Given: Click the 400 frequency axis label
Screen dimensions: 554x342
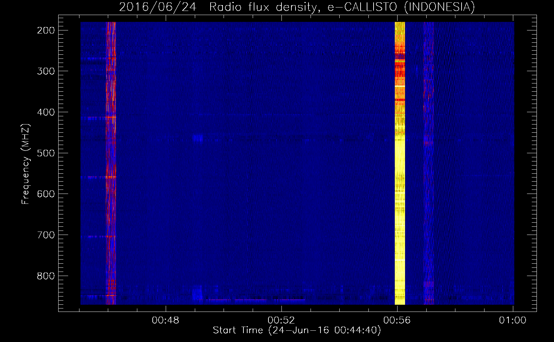Looking at the screenshot, I should (46, 112).
